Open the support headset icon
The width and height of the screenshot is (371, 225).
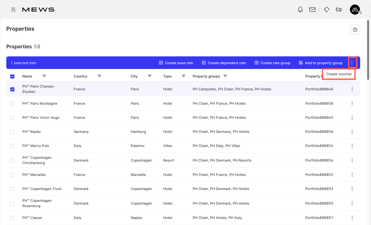pyautogui.click(x=327, y=10)
